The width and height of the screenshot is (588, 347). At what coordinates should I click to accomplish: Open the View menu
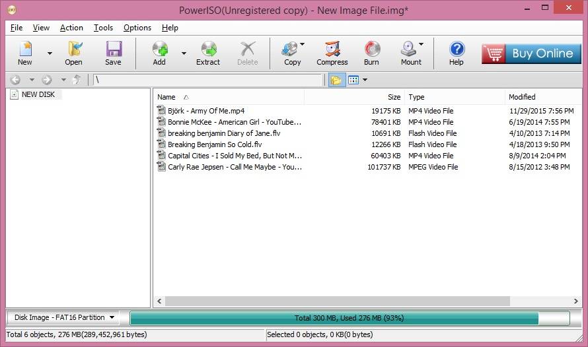coord(41,28)
